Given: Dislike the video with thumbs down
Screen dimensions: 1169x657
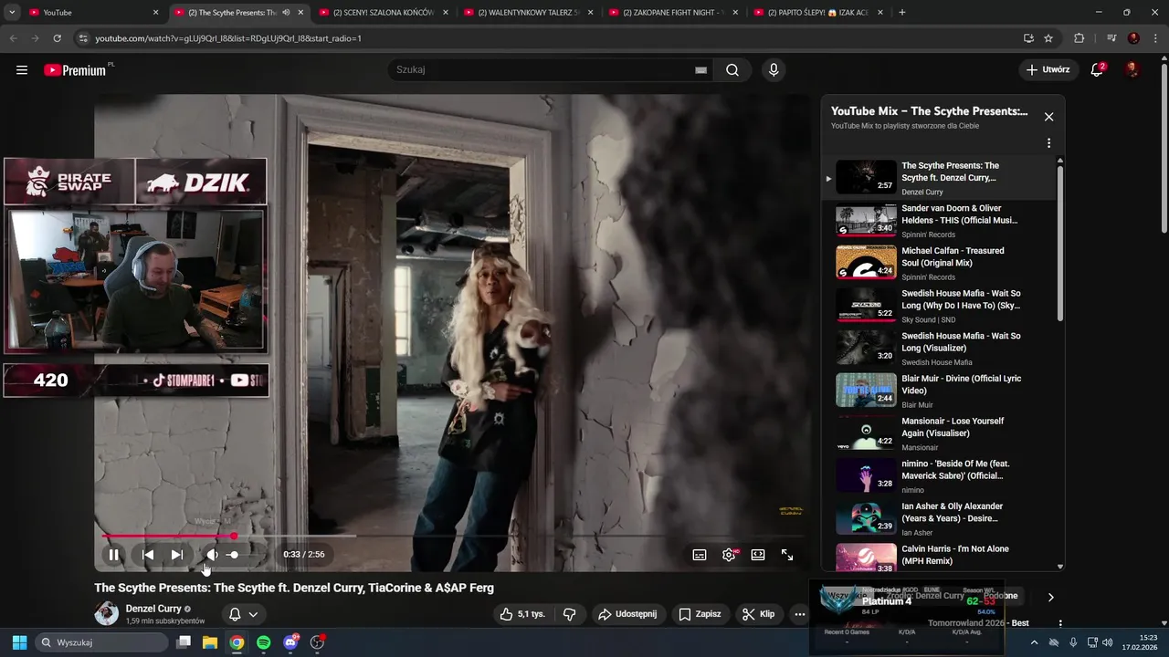Looking at the screenshot, I should tap(569, 614).
